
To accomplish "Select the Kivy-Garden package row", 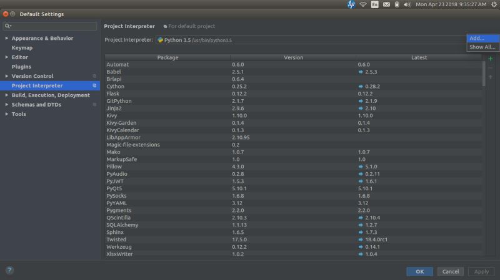I will (293, 123).
